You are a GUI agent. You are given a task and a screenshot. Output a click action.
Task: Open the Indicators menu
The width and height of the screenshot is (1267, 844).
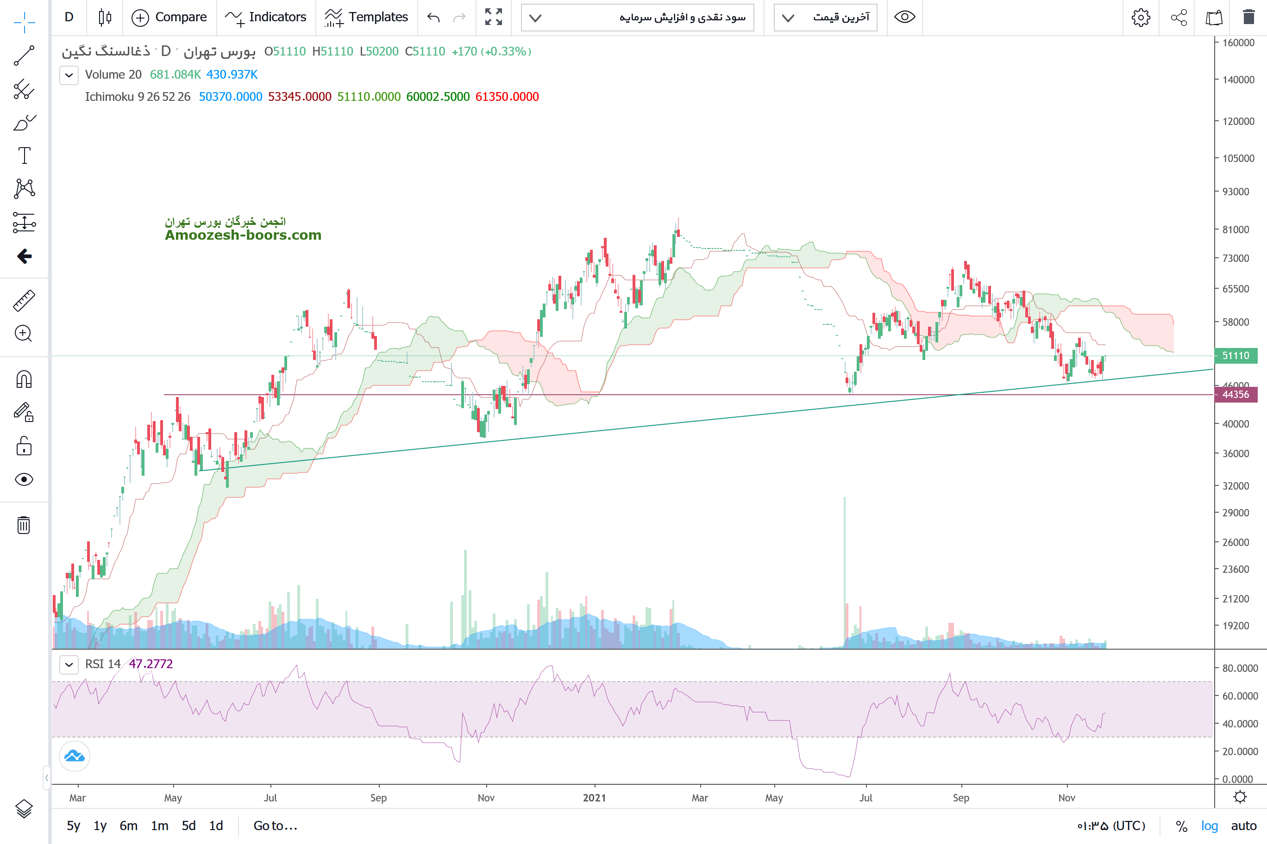[265, 17]
